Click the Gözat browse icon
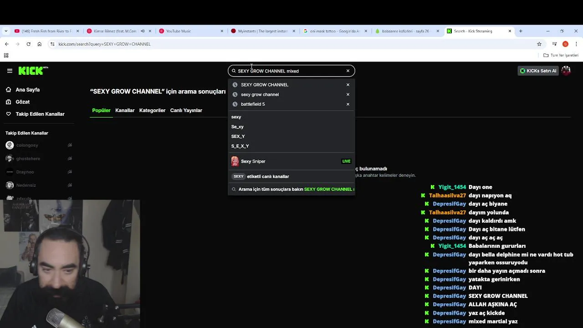 point(8,102)
